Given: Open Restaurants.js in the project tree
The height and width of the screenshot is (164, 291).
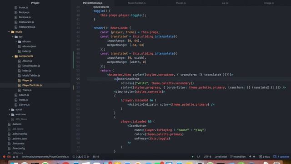Looking at the screenshot, I should click(x=27, y=27).
